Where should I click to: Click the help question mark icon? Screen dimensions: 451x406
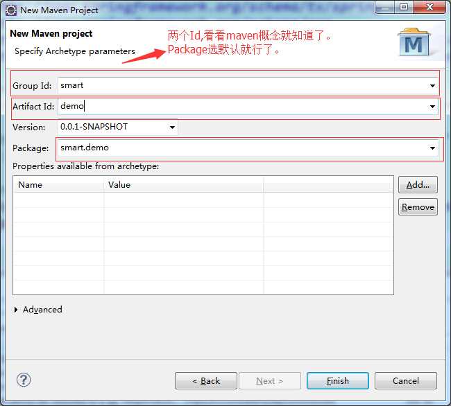coord(24,380)
